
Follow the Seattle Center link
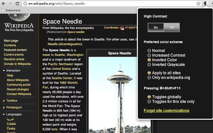pos(62,78)
